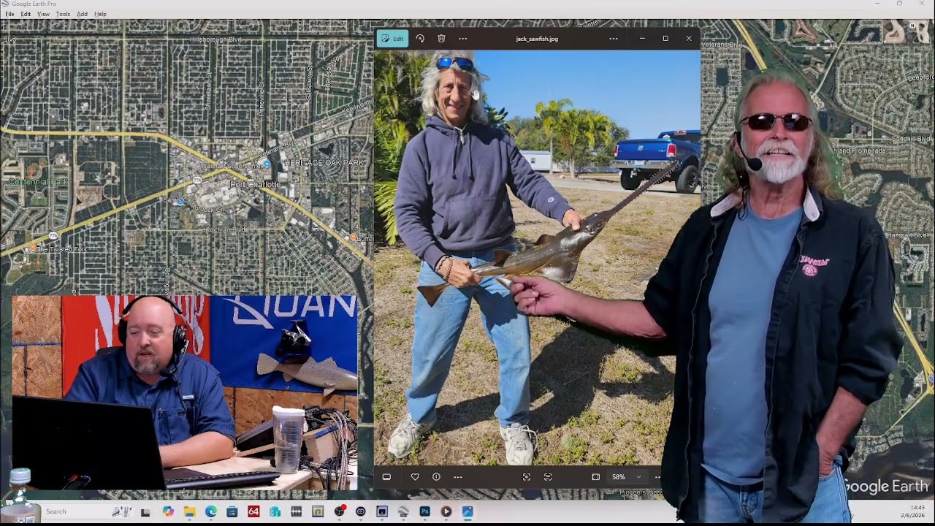Click the Google Earth compass N icon

(912, 26)
